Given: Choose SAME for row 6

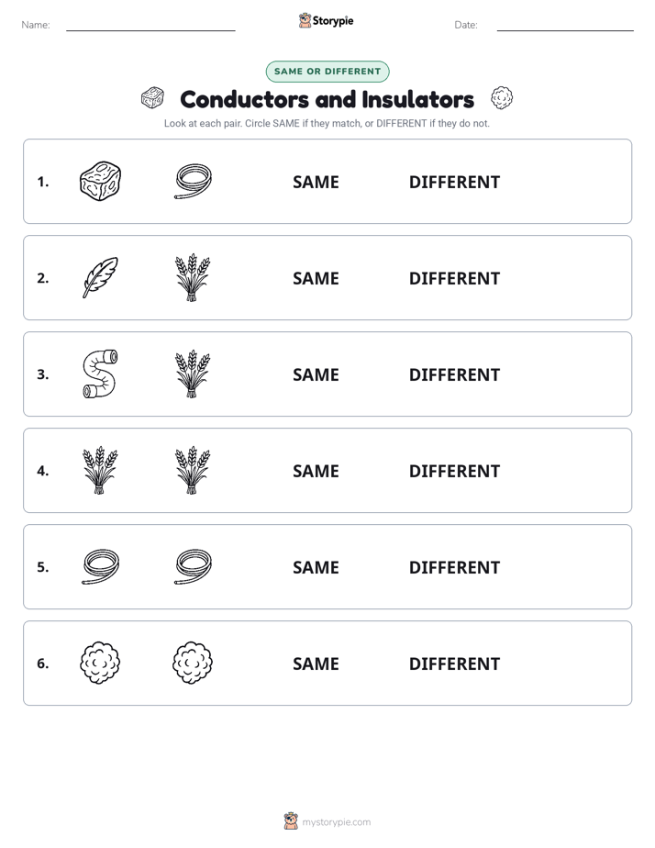Looking at the screenshot, I should (x=316, y=664).
